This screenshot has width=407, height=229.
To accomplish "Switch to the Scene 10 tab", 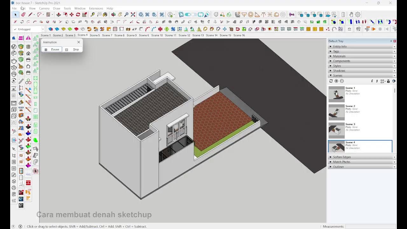I will [x=157, y=35].
